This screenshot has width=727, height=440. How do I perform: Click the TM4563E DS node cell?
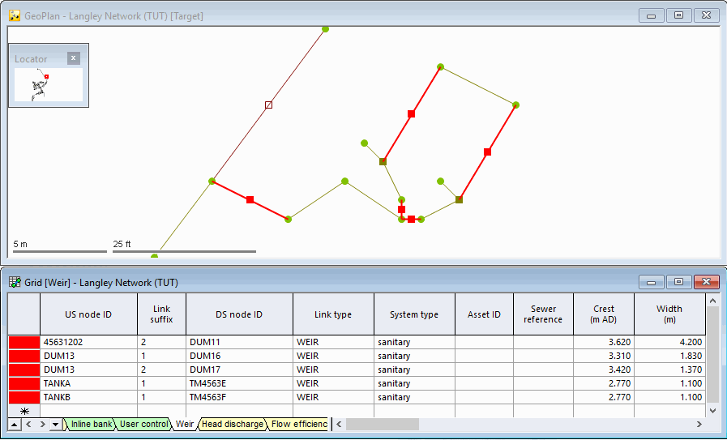pos(239,383)
